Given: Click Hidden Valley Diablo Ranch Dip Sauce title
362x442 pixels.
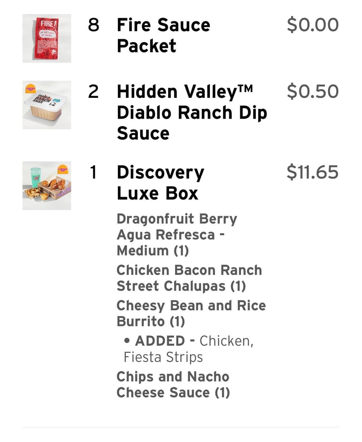Looking at the screenshot, I should pyautogui.click(x=192, y=112).
